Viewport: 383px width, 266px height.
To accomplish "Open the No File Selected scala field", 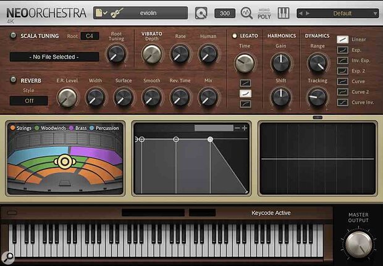I will pyautogui.click(x=54, y=57).
